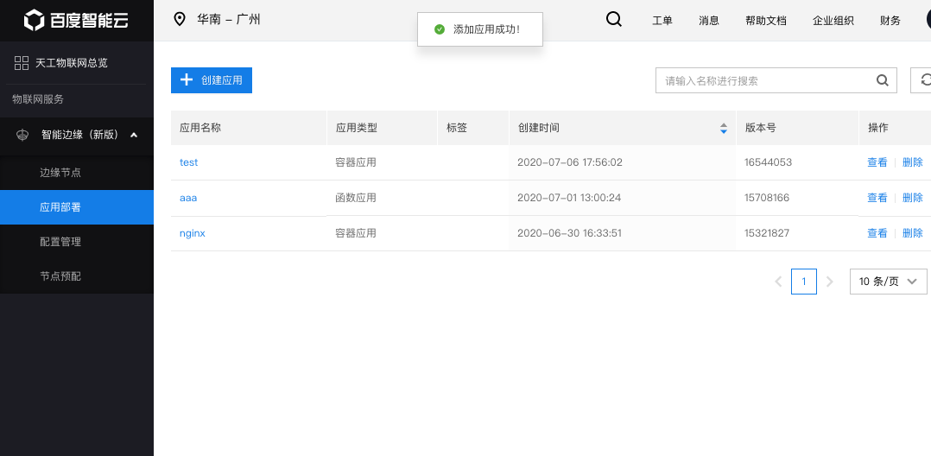Open 企业组织 in the top bar
This screenshot has width=931, height=456.
pyautogui.click(x=833, y=21)
